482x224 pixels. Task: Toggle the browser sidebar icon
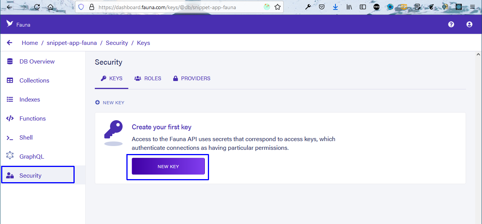tap(363, 7)
